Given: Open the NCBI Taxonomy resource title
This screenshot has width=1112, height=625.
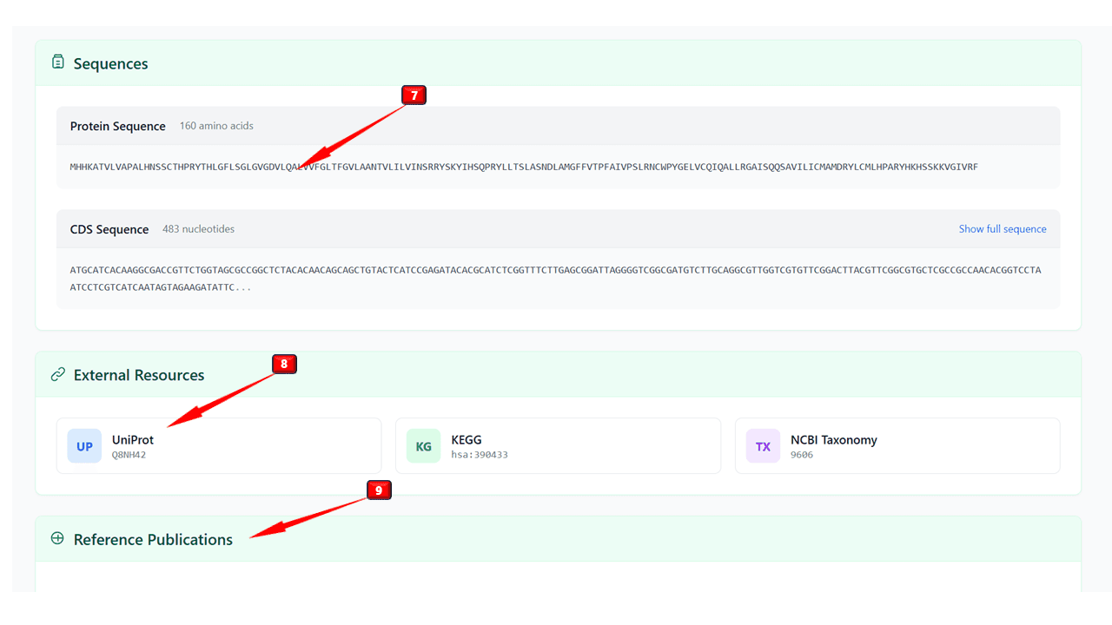Looking at the screenshot, I should [x=833, y=440].
